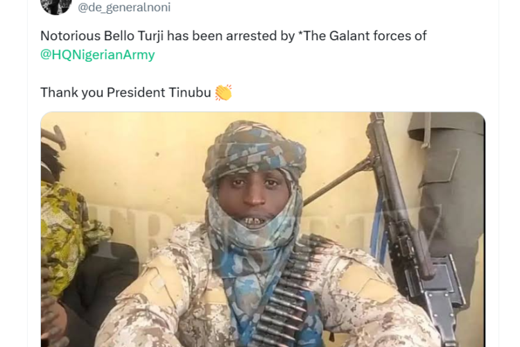Click the man's face in the photo

coord(253,201)
